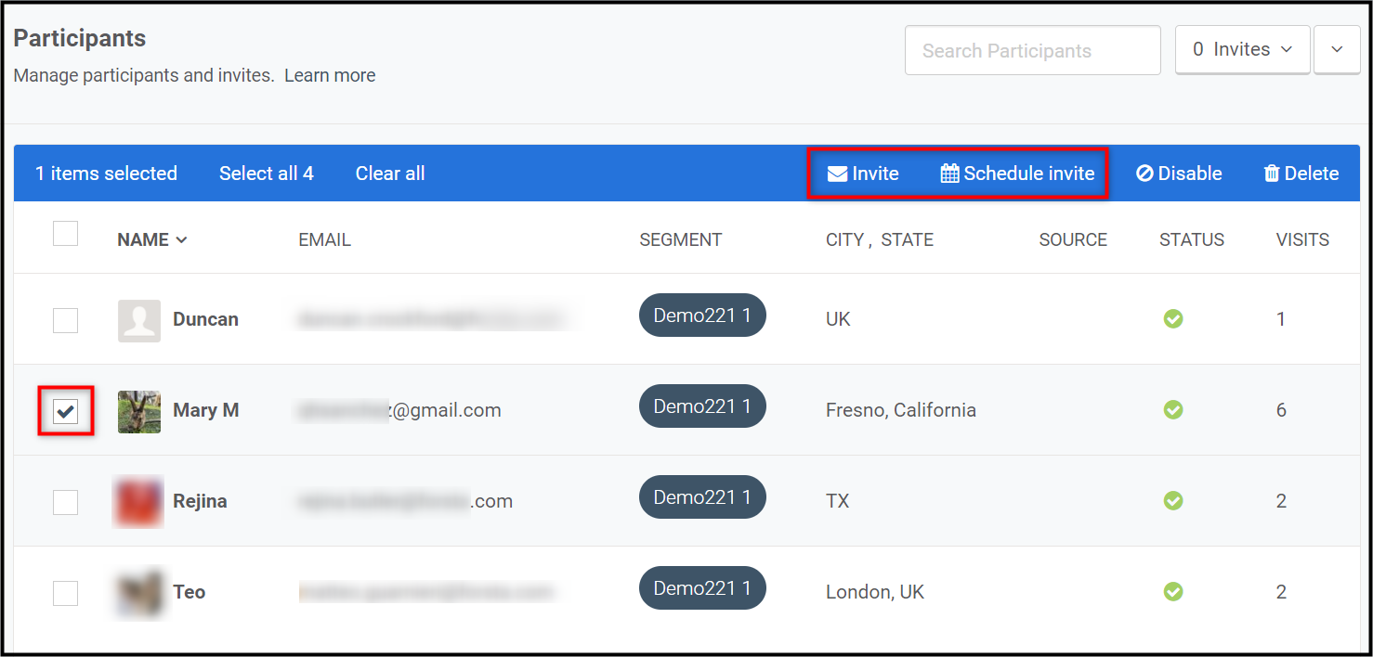The image size is (1373, 657).
Task: Click Mary M's green status check icon
Action: 1173,410
